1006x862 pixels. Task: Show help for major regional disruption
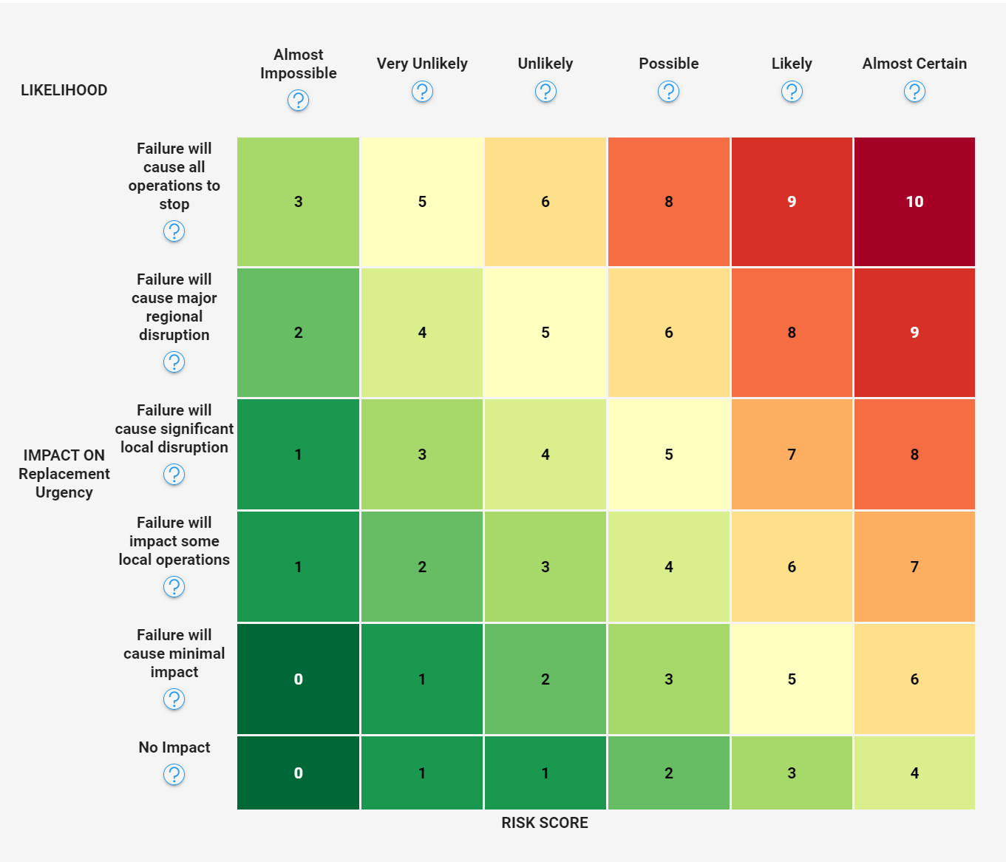pyautogui.click(x=174, y=362)
